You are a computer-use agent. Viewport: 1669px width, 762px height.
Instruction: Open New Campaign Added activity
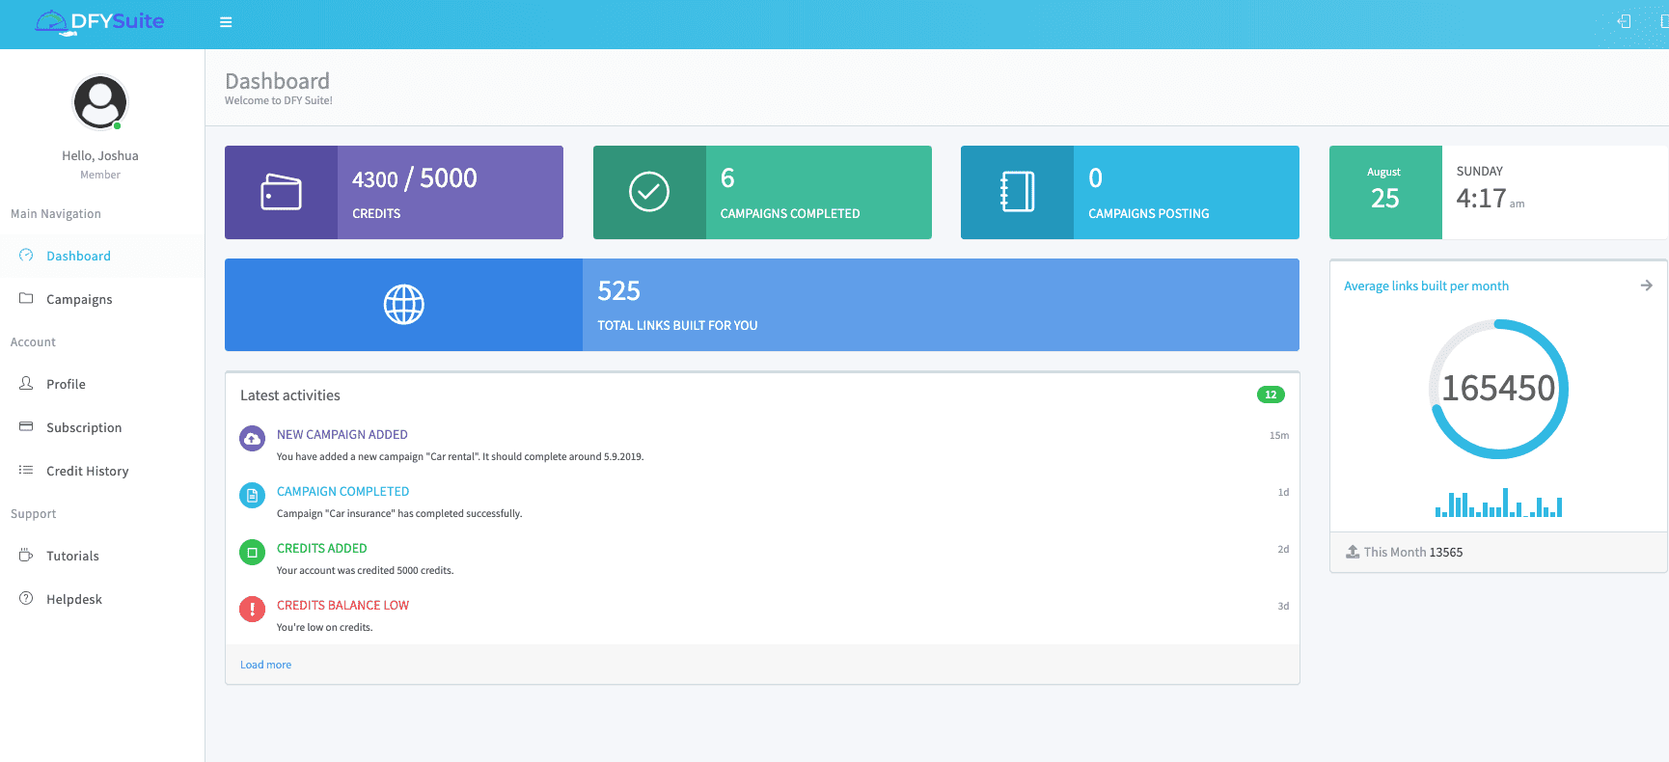[x=342, y=434]
